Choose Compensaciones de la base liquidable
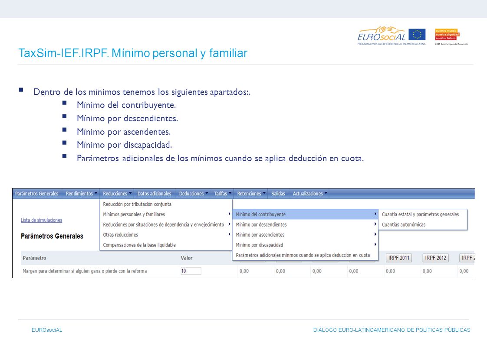The width and height of the screenshot is (487, 344). (x=166, y=245)
